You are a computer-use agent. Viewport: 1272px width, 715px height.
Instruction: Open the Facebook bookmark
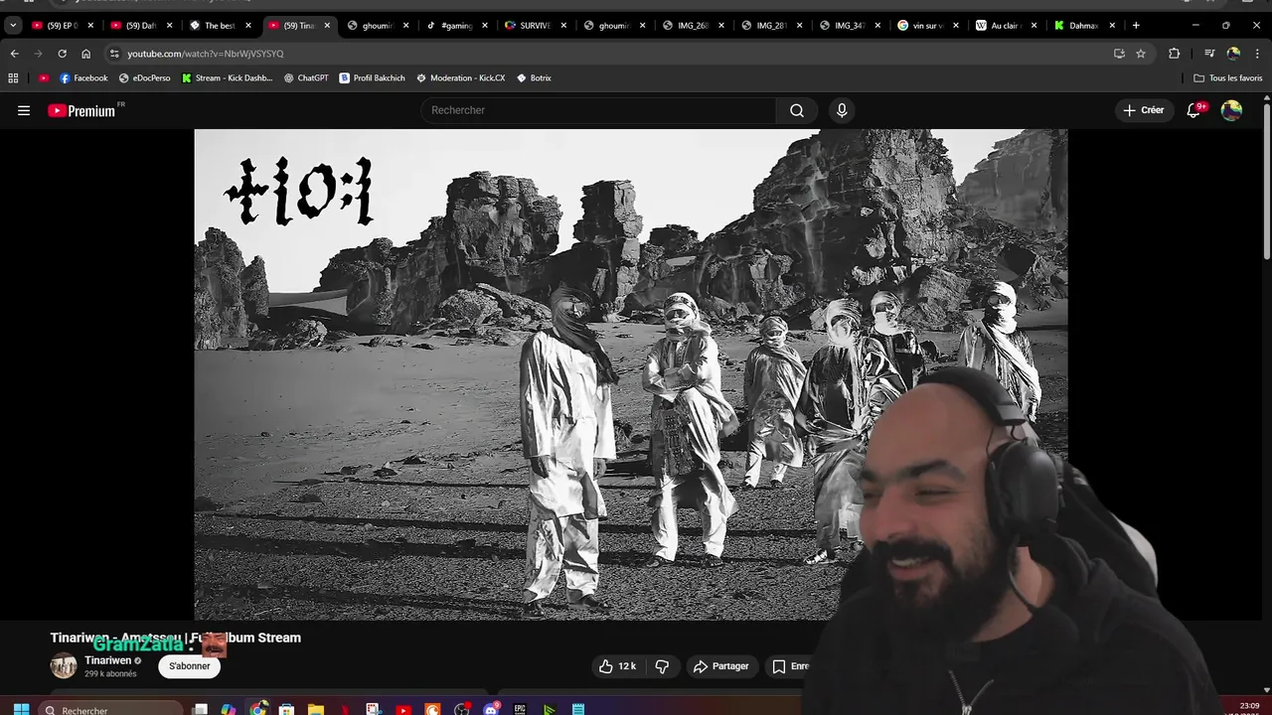pyautogui.click(x=83, y=77)
